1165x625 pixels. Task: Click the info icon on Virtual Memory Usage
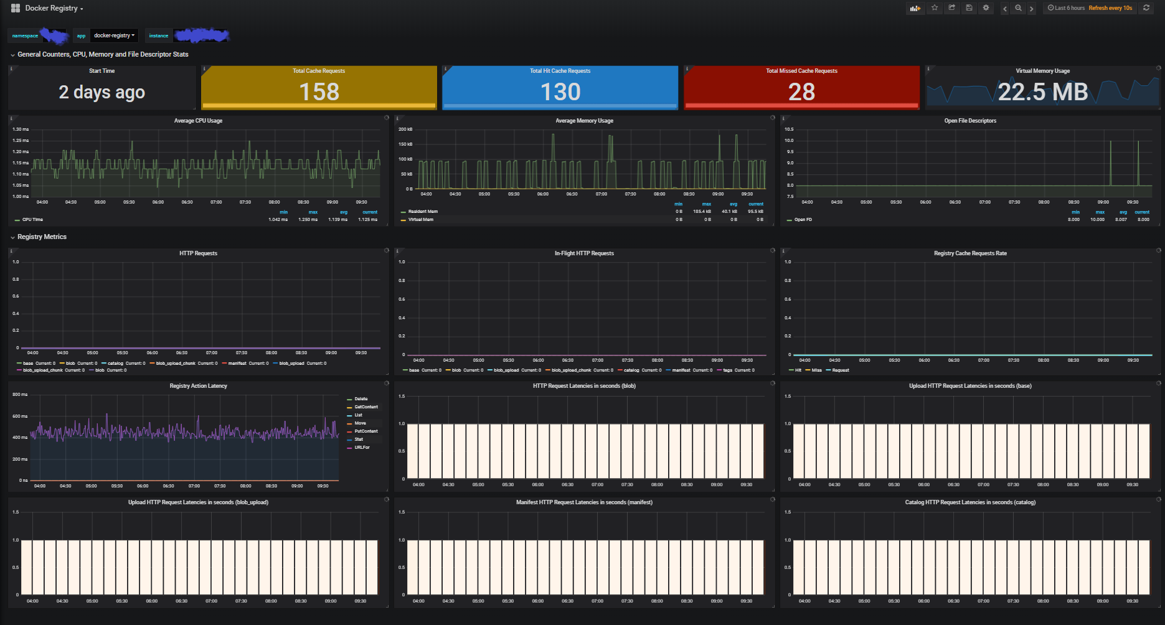point(928,68)
